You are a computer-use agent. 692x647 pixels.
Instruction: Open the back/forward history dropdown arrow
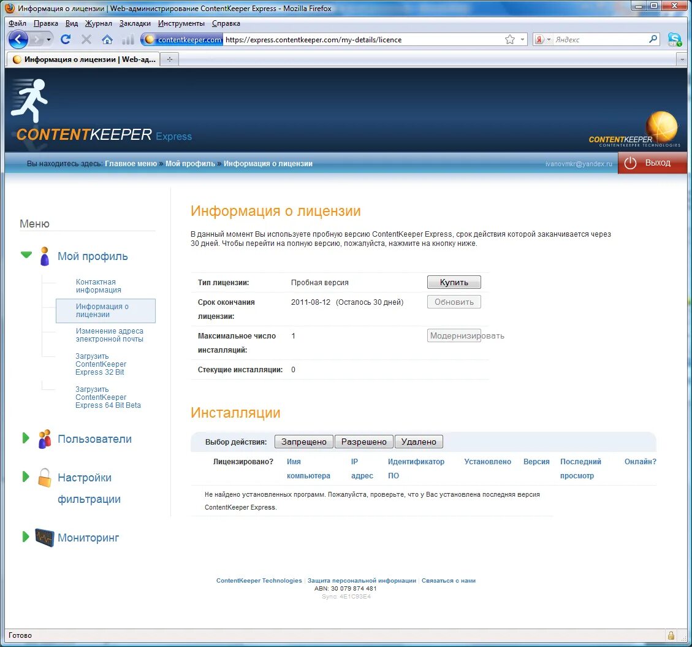coord(48,40)
